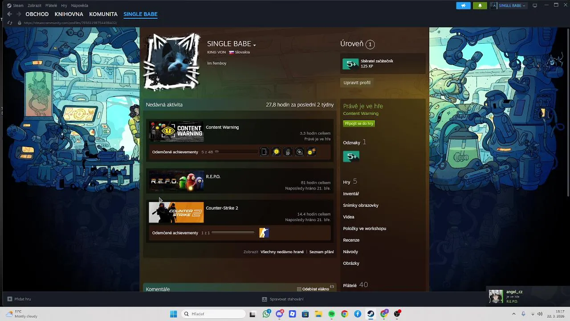Click the R.E.P.O. game thumbnail
This screenshot has height=321, width=570.
[x=176, y=181]
